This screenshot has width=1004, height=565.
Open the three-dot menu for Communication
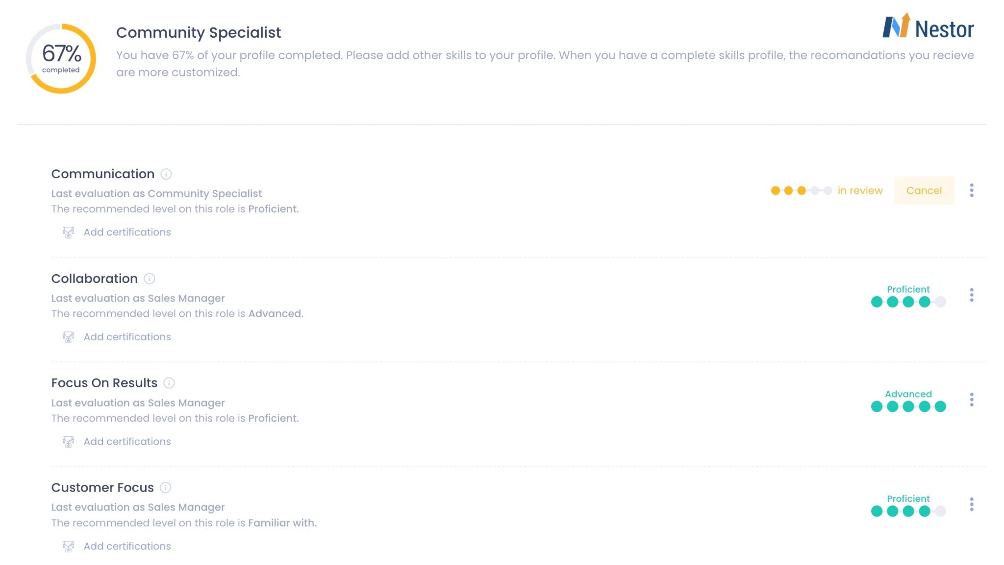coord(972,190)
